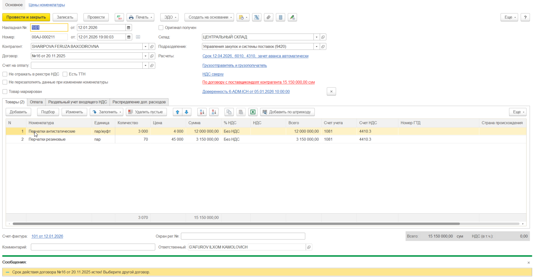Close the Сообщения panel

(x=529, y=263)
